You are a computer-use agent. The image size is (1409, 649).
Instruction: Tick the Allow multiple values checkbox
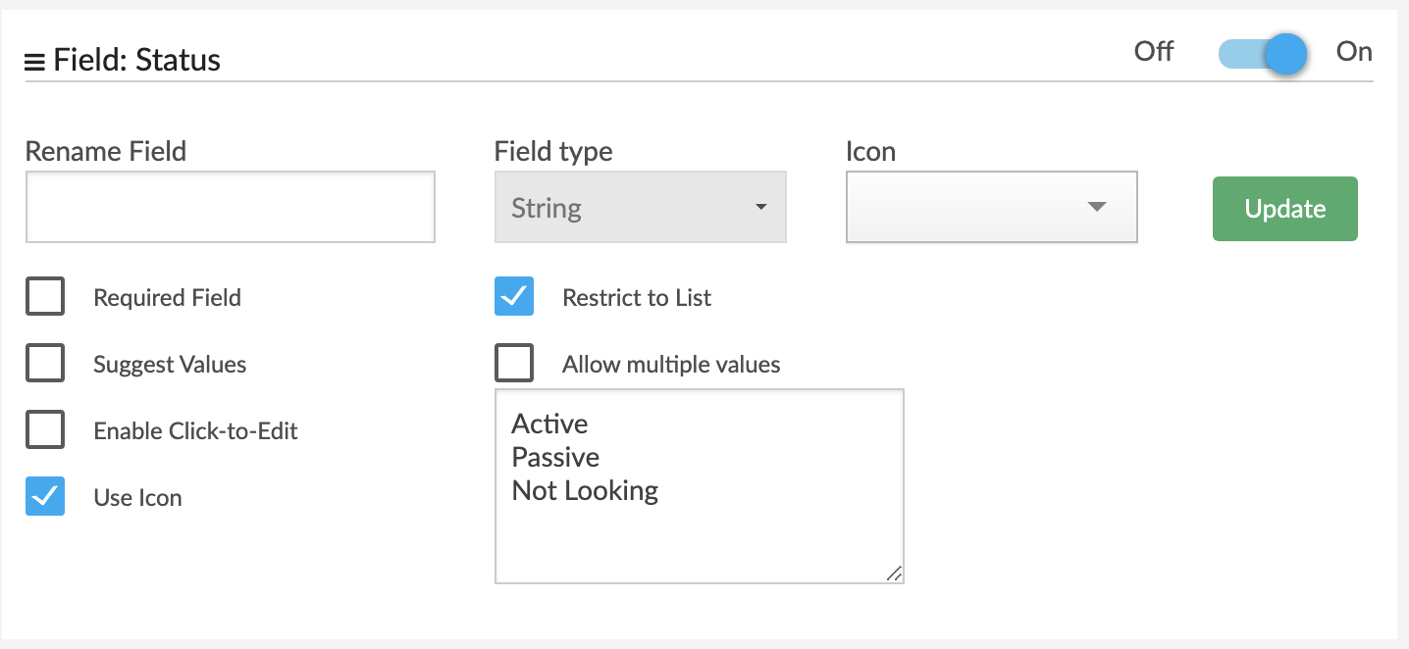514,364
